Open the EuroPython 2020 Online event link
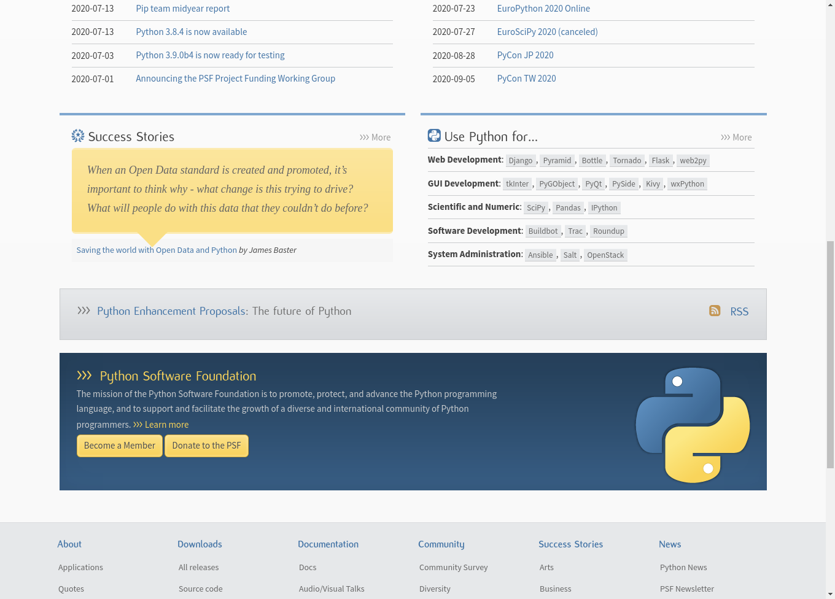 [x=543, y=9]
